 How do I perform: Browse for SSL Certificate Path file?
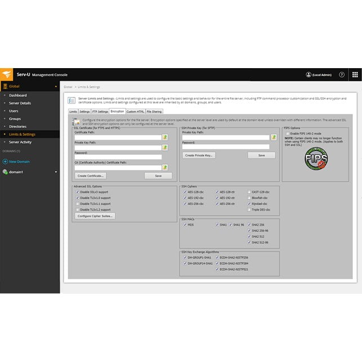(165, 137)
